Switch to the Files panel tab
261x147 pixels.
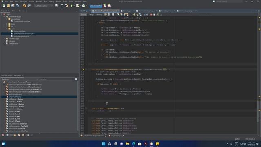pyautogui.click(x=13, y=11)
